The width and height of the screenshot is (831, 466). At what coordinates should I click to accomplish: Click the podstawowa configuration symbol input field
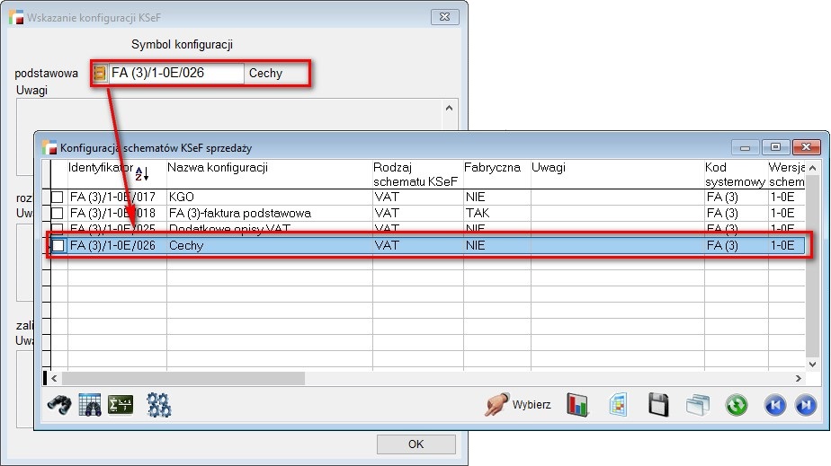click(175, 74)
